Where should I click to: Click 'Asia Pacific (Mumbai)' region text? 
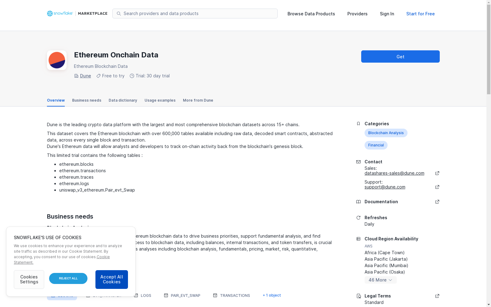coord(386,266)
